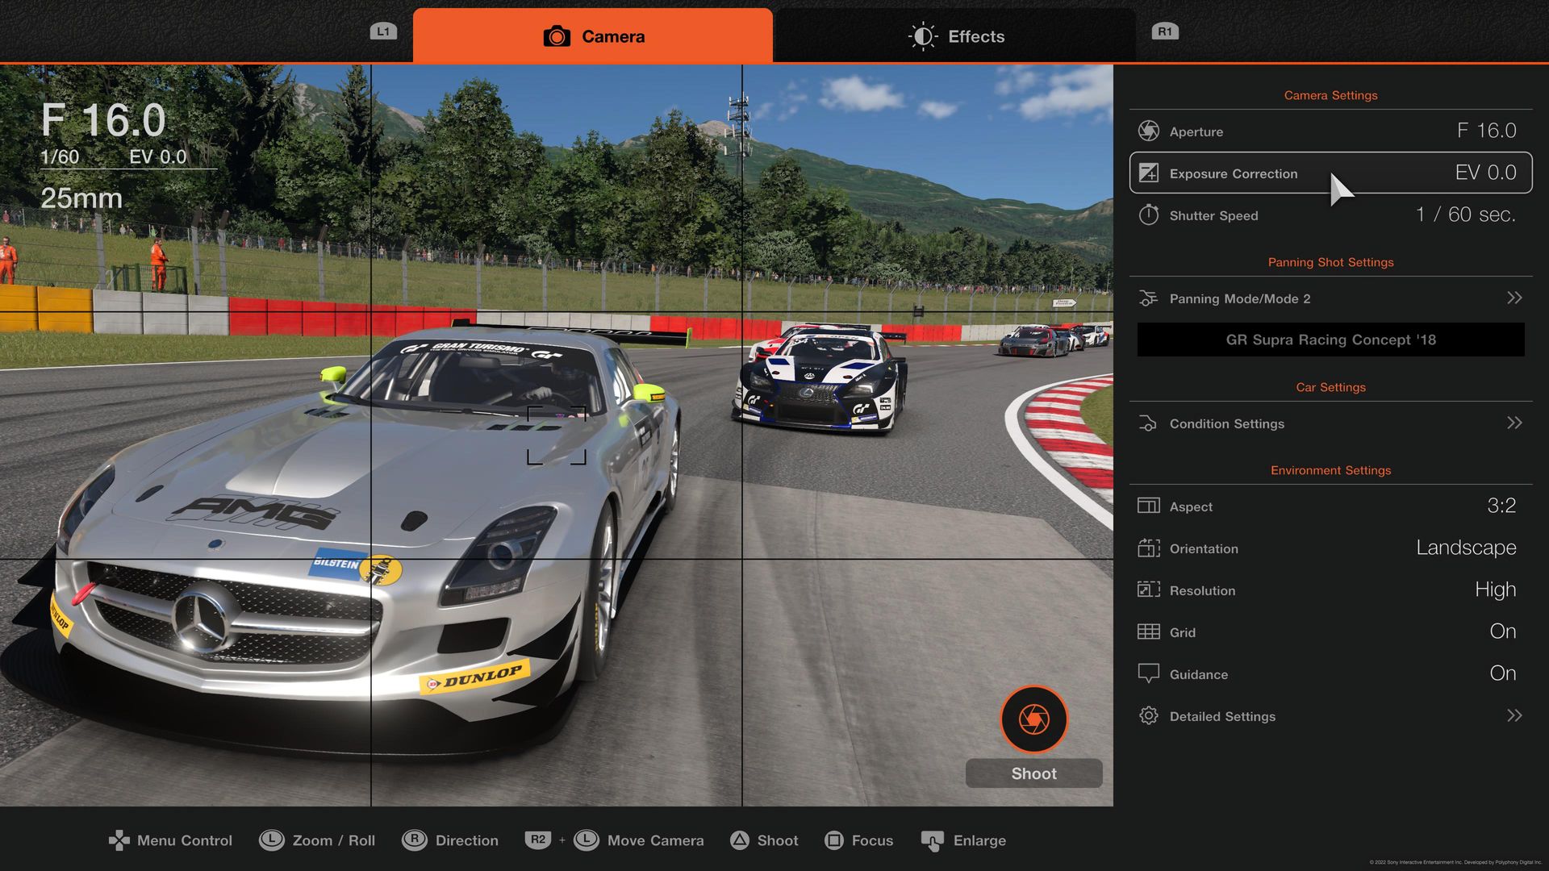1549x871 pixels.
Task: Toggle the Guidance On setting
Action: [1502, 673]
